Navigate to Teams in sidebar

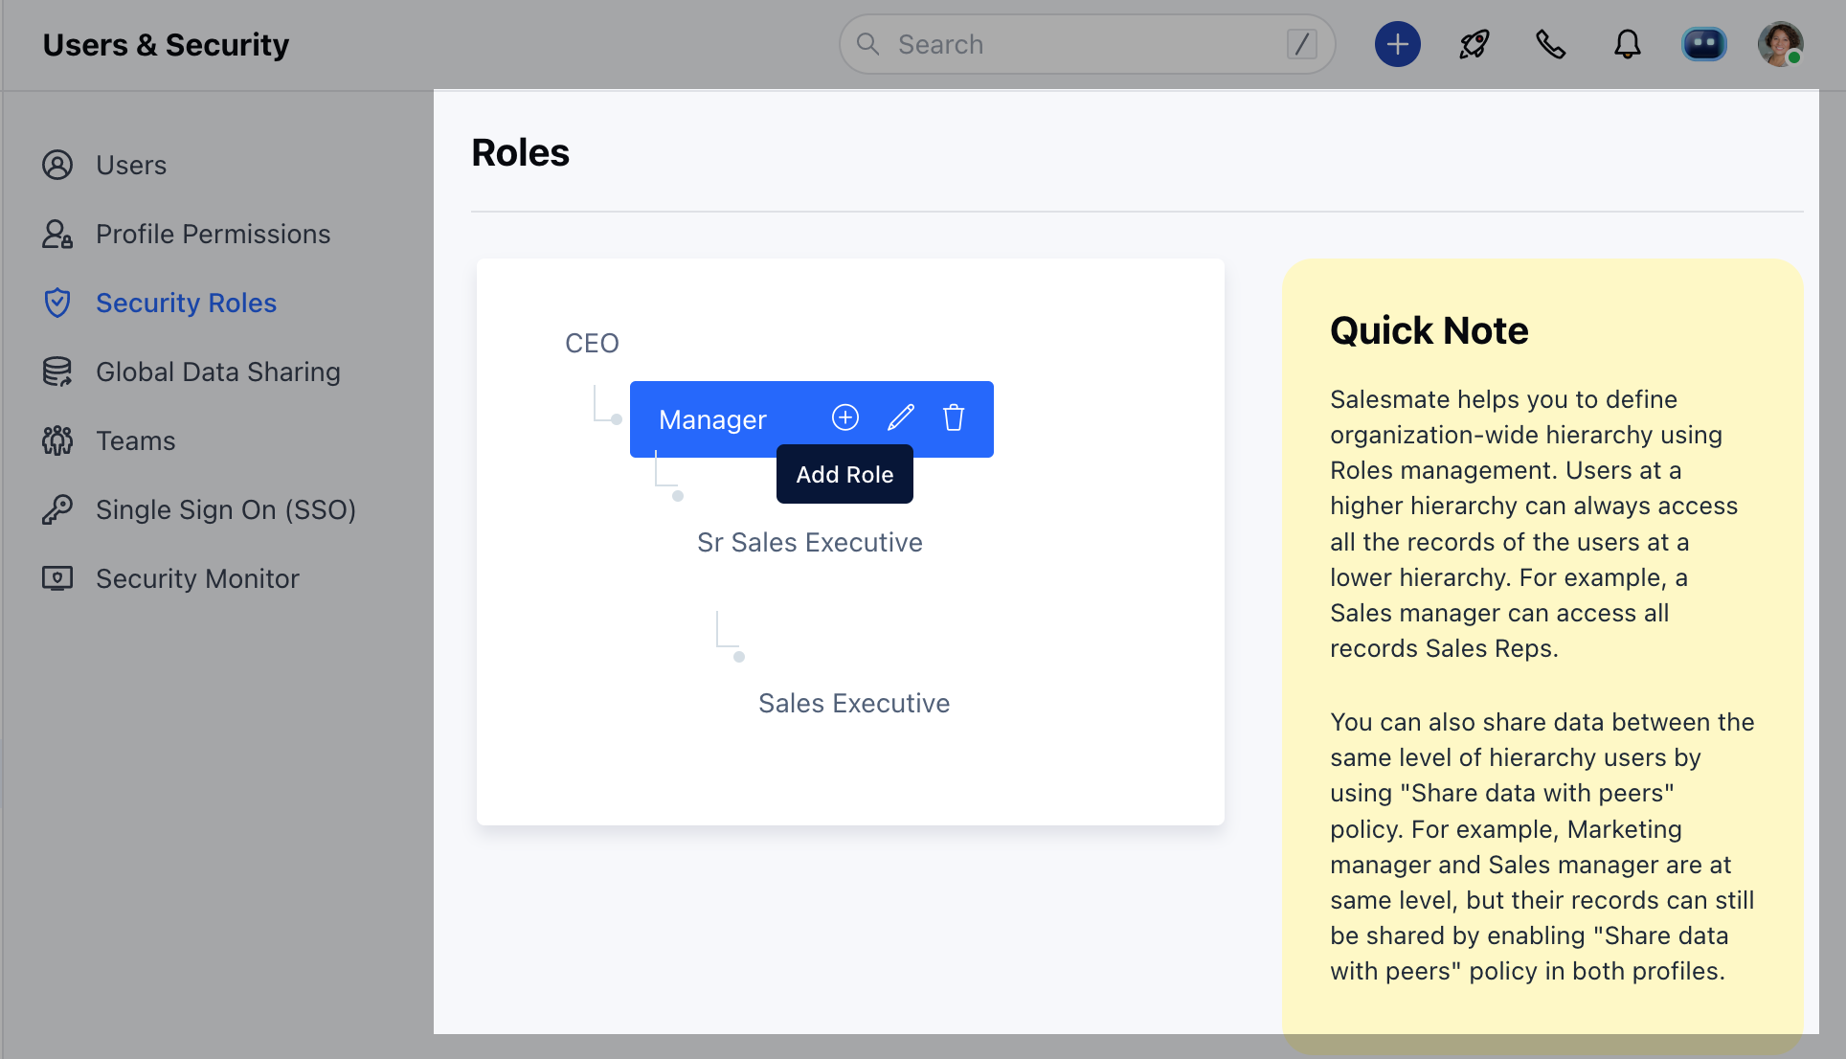135,440
